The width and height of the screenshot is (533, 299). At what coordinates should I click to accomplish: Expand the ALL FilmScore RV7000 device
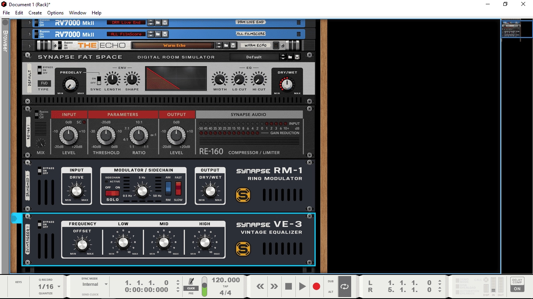(x=29, y=34)
